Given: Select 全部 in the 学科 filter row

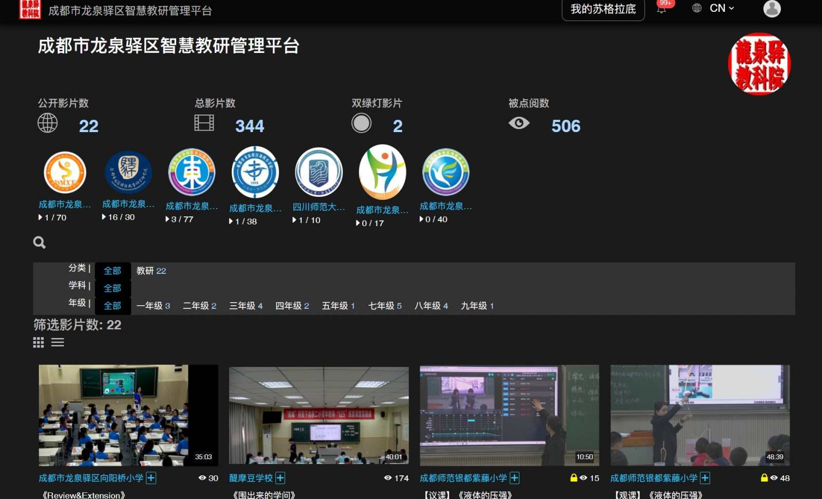Looking at the screenshot, I should pos(113,288).
